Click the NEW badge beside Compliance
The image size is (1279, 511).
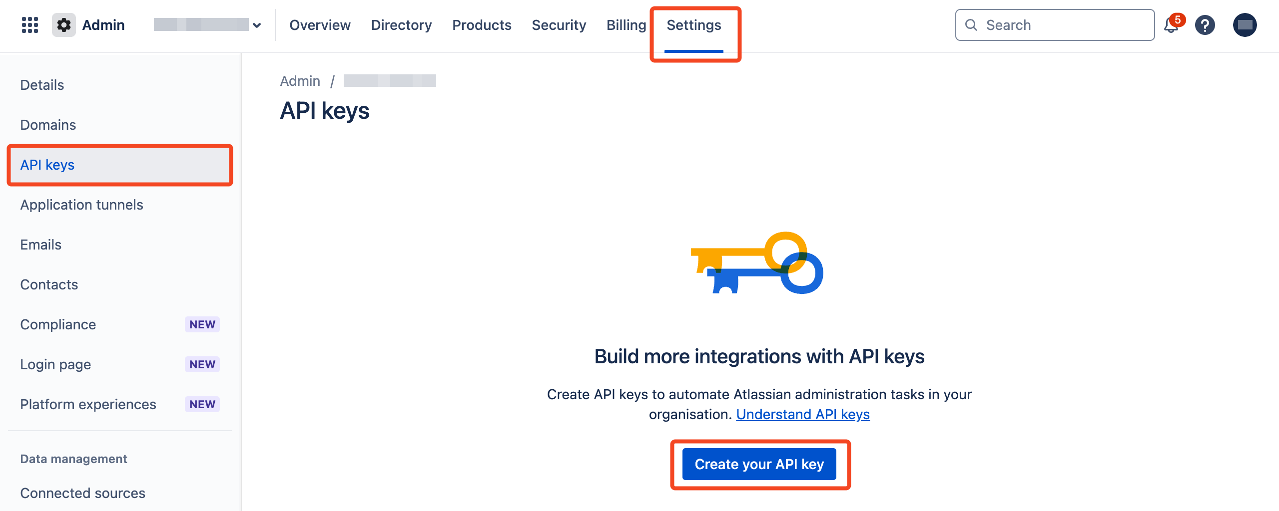pyautogui.click(x=202, y=324)
